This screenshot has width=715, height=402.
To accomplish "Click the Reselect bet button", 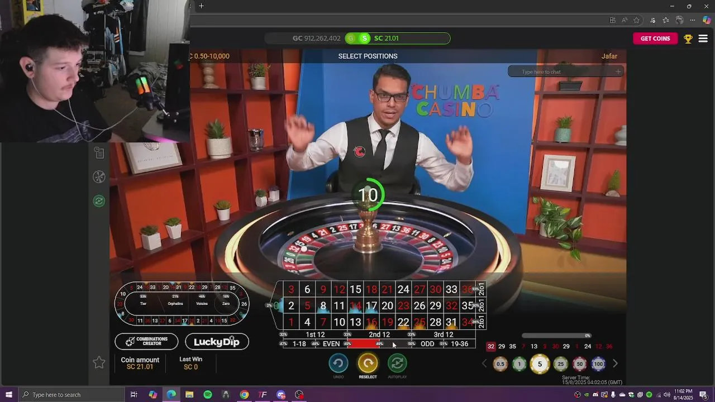I will [368, 363].
